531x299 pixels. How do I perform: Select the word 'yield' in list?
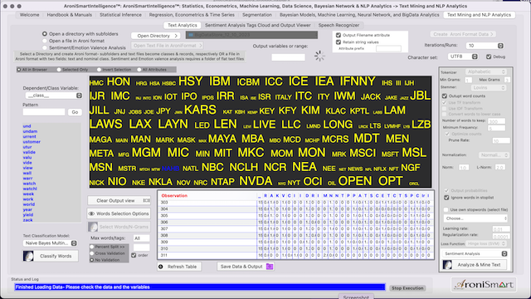28,215
